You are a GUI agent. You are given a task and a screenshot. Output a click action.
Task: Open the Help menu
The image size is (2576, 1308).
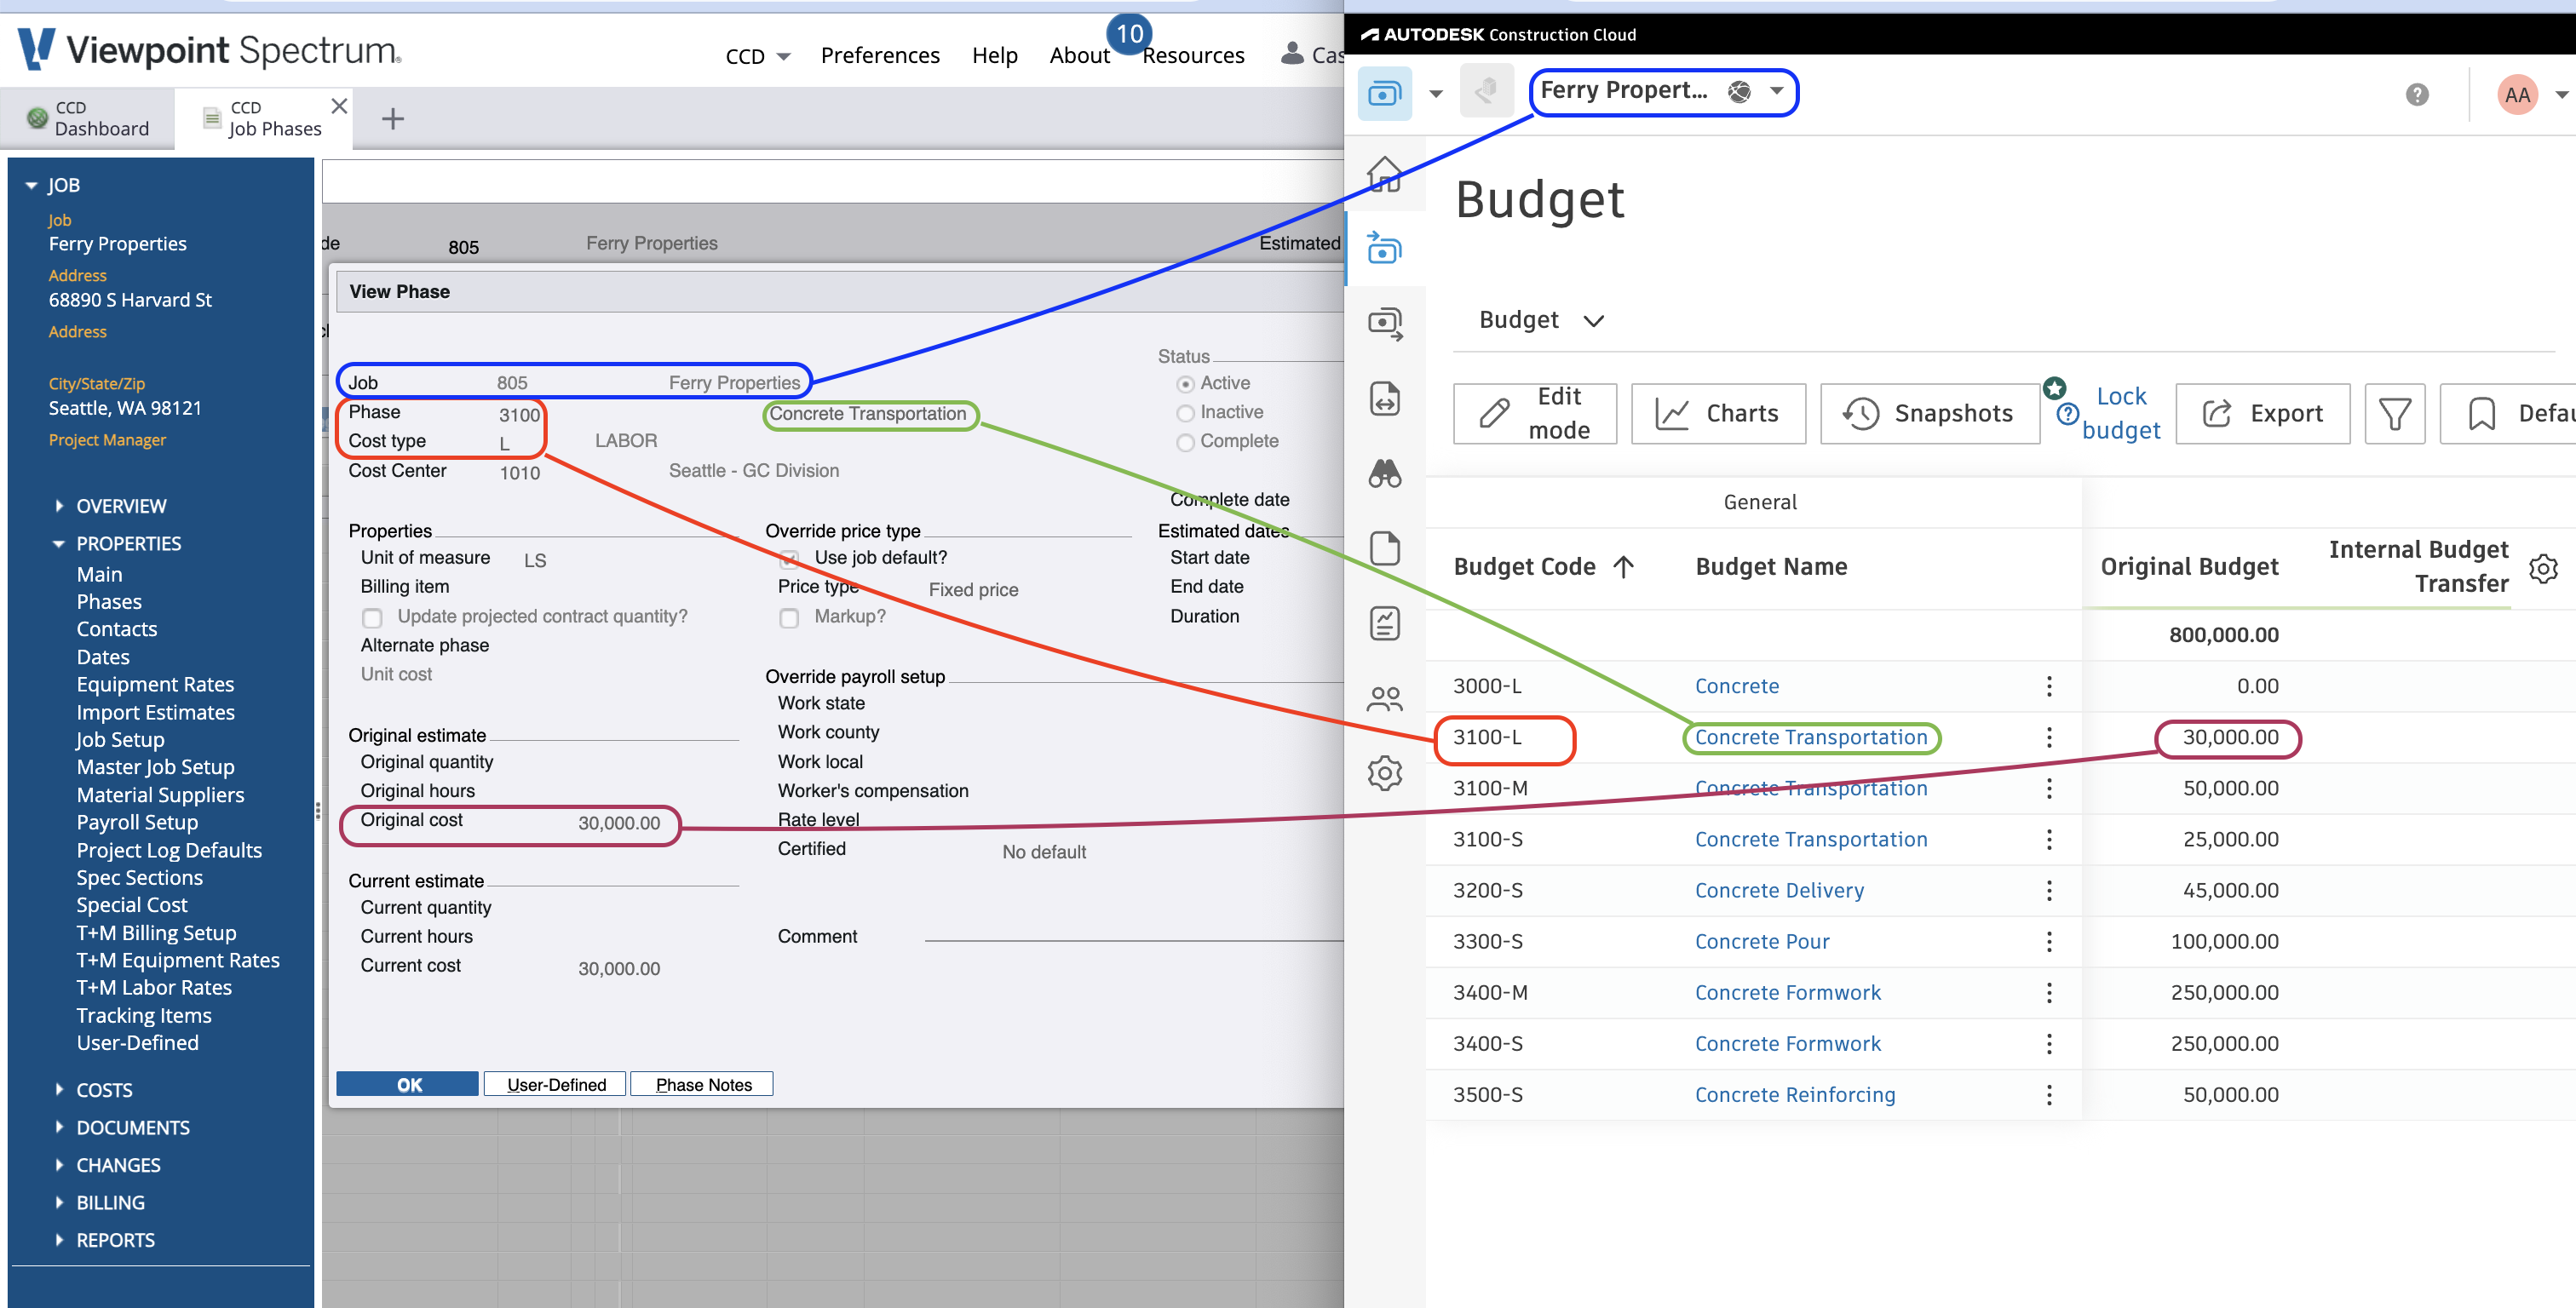pos(994,55)
